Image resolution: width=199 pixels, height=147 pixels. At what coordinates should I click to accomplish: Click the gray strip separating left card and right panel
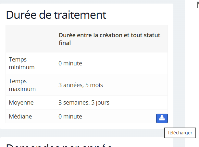click(x=179, y=65)
